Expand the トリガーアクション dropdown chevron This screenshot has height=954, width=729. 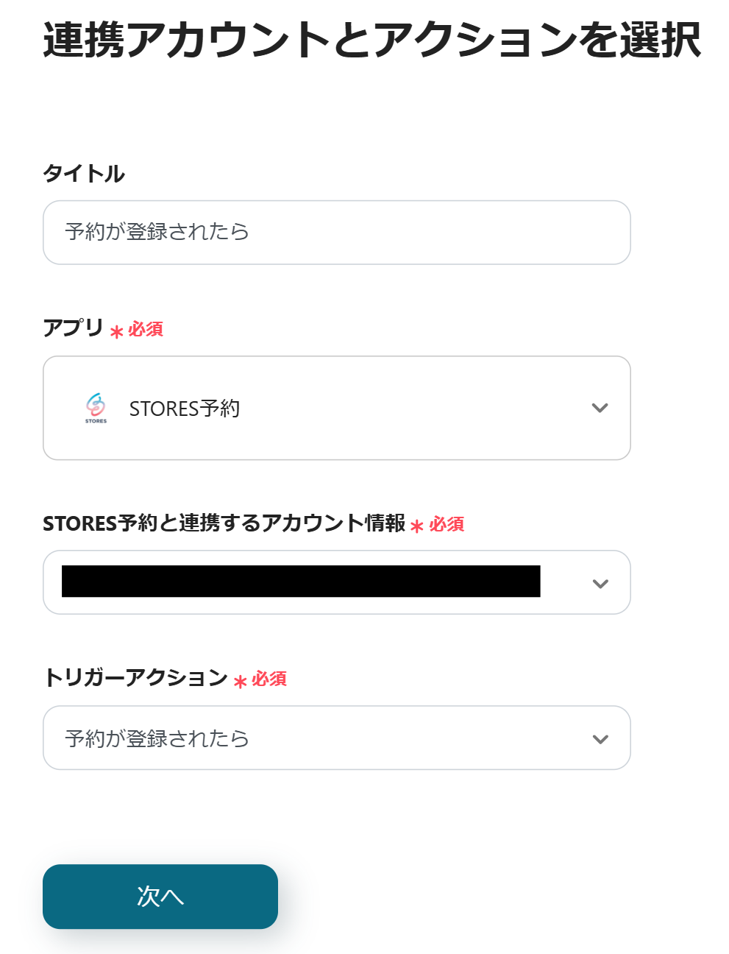click(600, 739)
